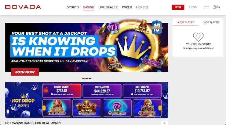Open the Sports section
Screen dimensions: 226x125
pyautogui.click(x=73, y=7)
